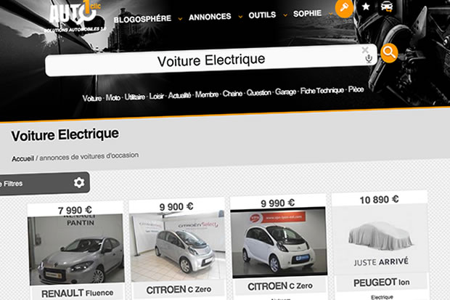The width and height of the screenshot is (450, 300).
Task: Open the Sophie user menu
Action: [307, 14]
